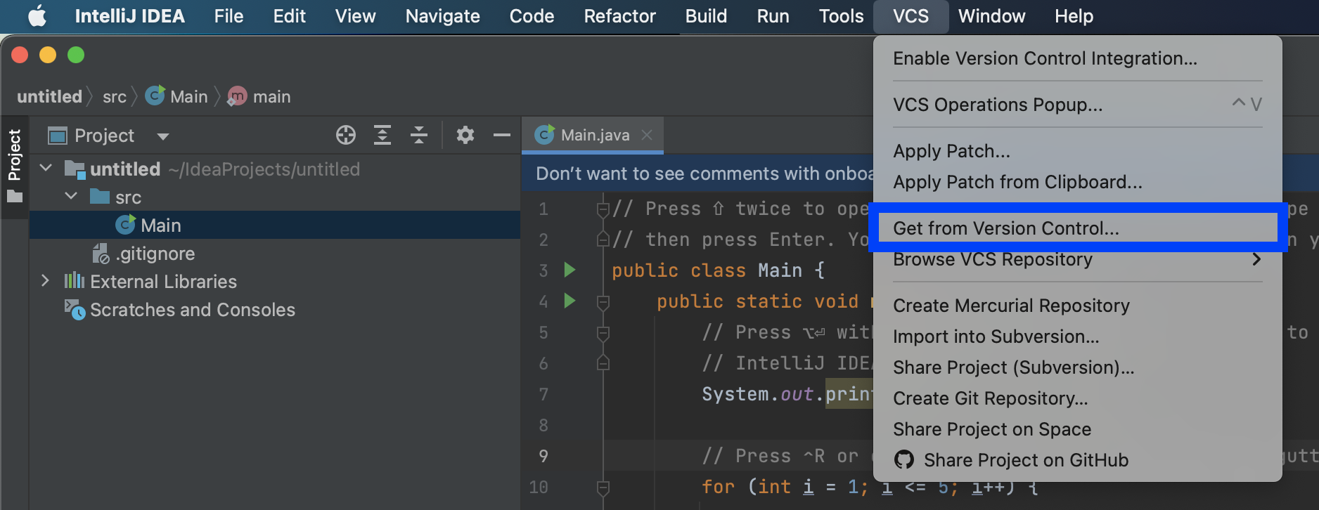Open the Tools menu

coord(841,15)
